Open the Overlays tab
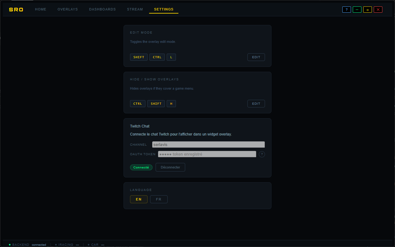This screenshot has width=395, height=247. click(x=68, y=10)
